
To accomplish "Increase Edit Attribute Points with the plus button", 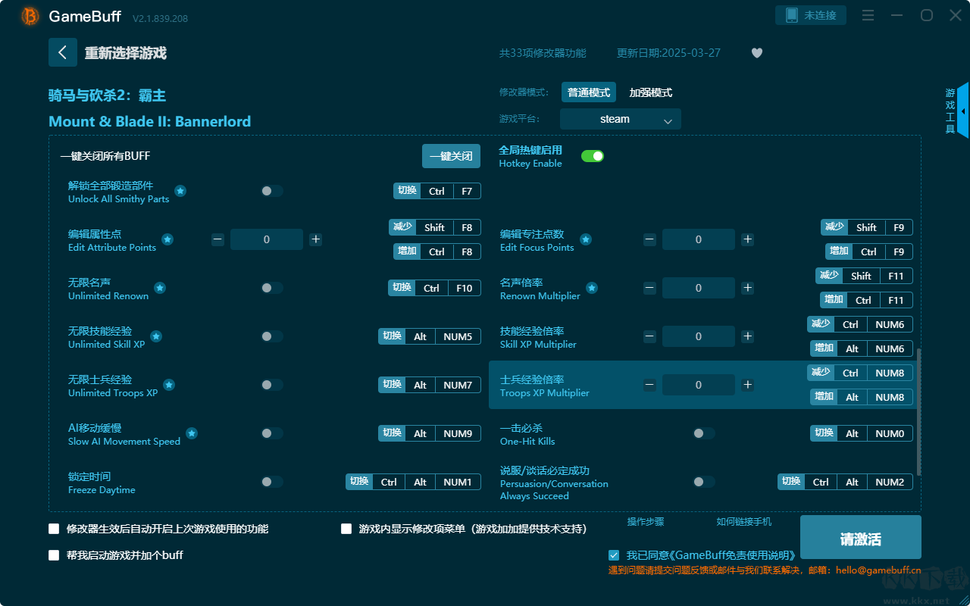I will click(316, 239).
